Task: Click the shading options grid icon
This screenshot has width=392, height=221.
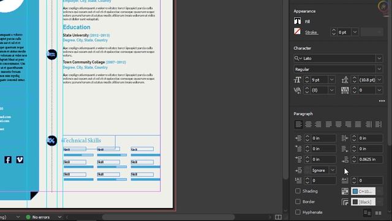Action: coord(345,191)
